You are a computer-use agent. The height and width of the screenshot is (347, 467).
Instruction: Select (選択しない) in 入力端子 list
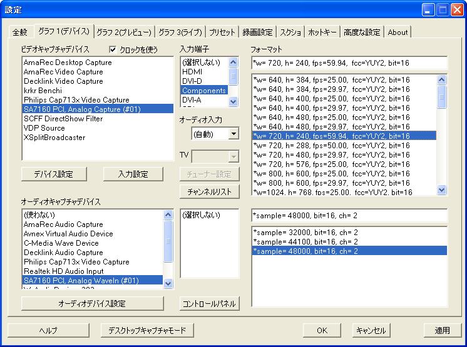[204, 63]
